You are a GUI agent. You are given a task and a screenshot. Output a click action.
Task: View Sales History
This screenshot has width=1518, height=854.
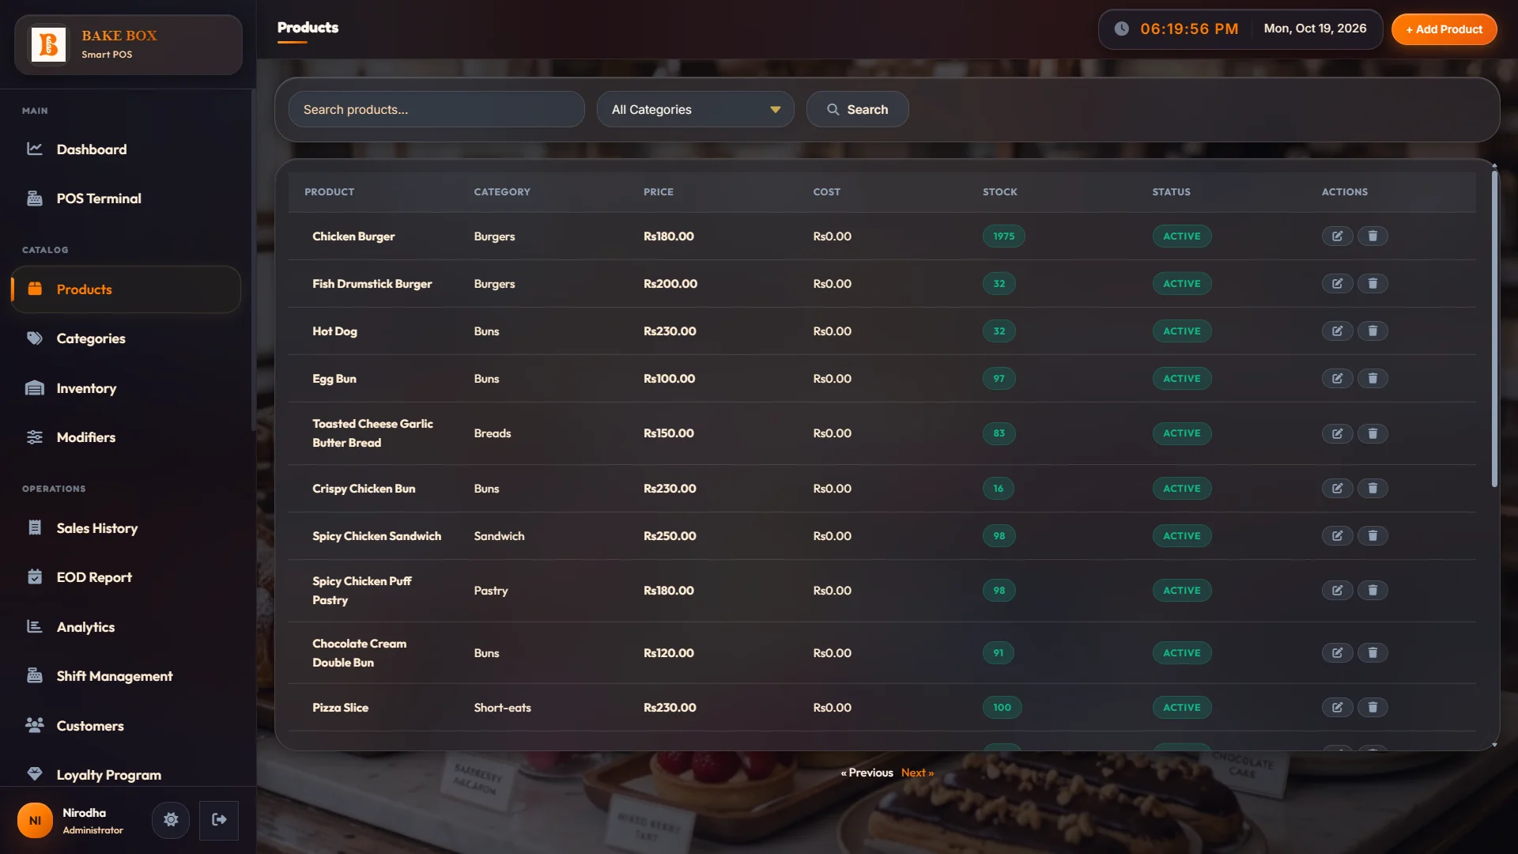[126, 528]
